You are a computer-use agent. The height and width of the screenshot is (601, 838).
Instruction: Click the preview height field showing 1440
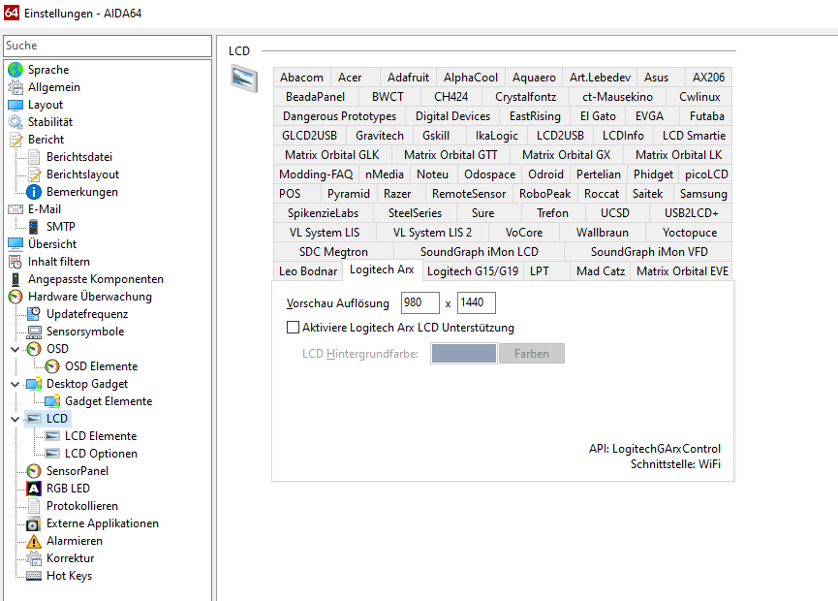tap(477, 302)
